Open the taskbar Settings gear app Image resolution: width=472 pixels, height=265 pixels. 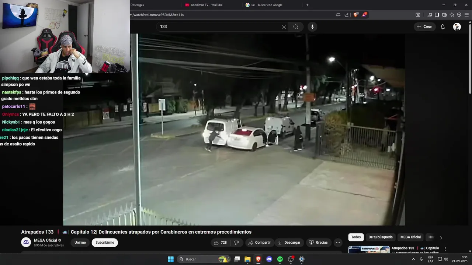coord(302,259)
